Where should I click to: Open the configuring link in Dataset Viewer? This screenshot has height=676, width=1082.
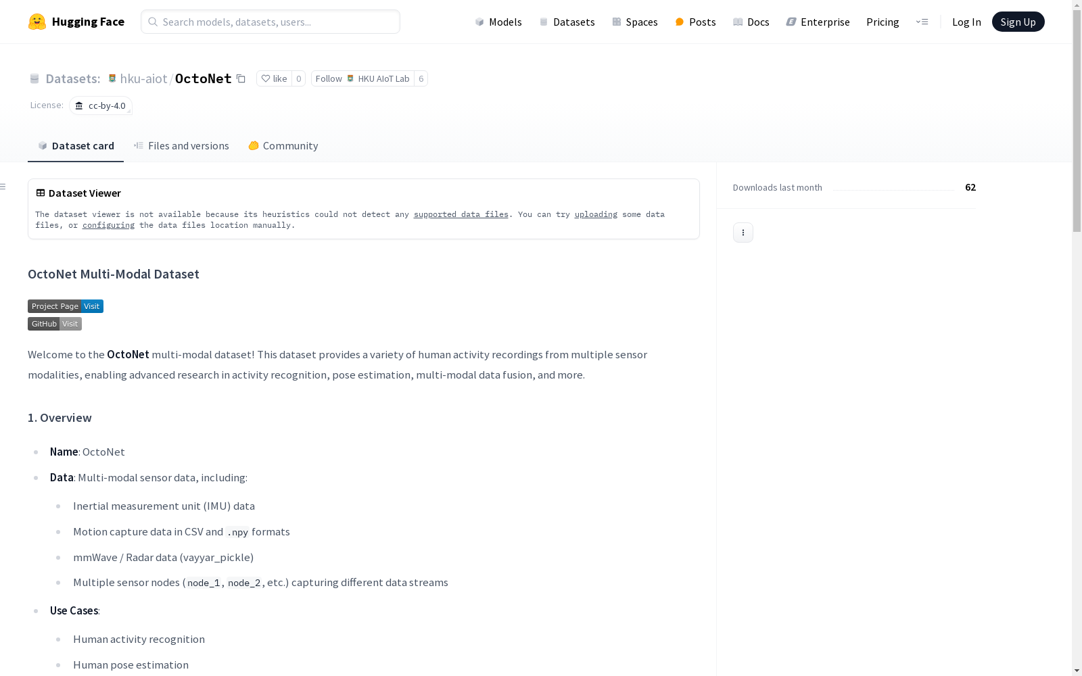coord(108,225)
